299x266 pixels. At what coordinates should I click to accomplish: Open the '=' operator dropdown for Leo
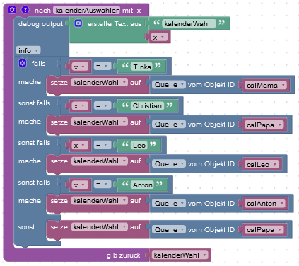pyautogui.click(x=102, y=145)
